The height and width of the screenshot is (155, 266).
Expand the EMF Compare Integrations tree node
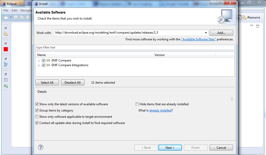pos(39,65)
